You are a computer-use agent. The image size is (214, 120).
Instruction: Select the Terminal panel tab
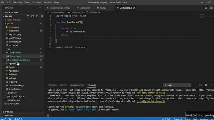pyautogui.click(x=92, y=85)
